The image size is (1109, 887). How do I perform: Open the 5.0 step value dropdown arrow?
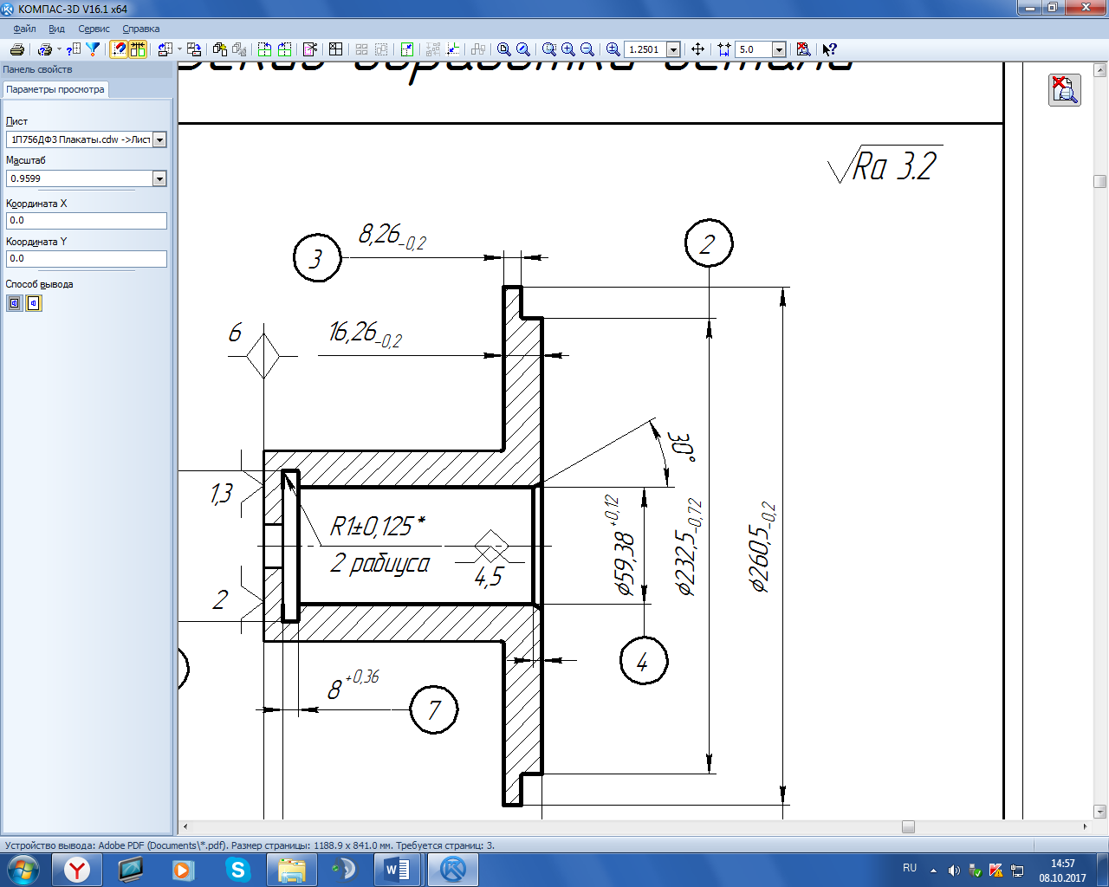(x=779, y=49)
